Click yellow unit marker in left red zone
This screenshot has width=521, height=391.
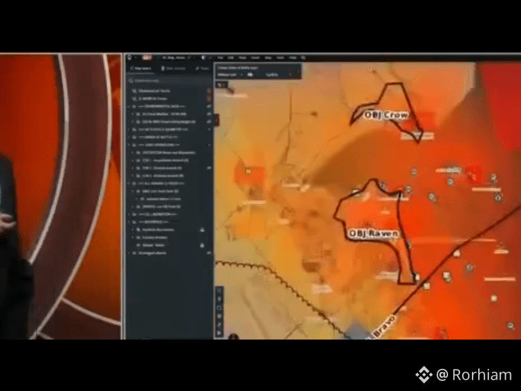[x=248, y=171]
